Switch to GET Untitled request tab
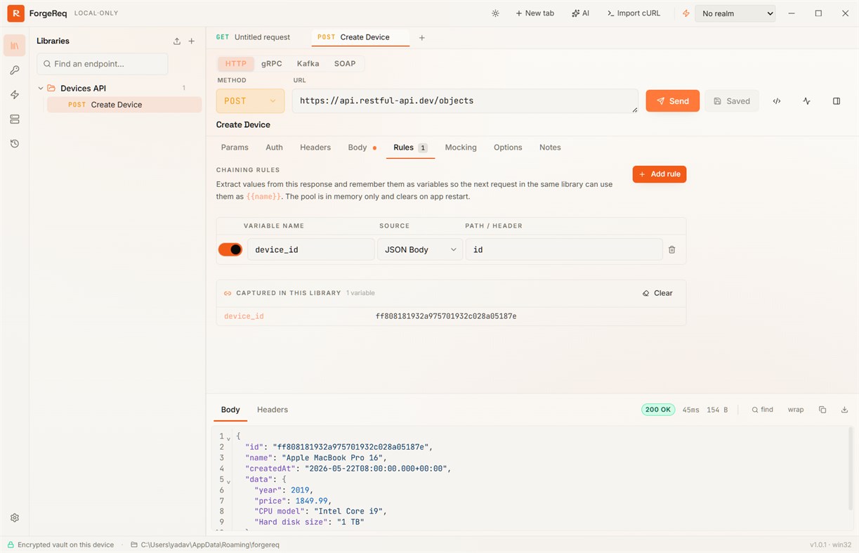 (x=253, y=37)
